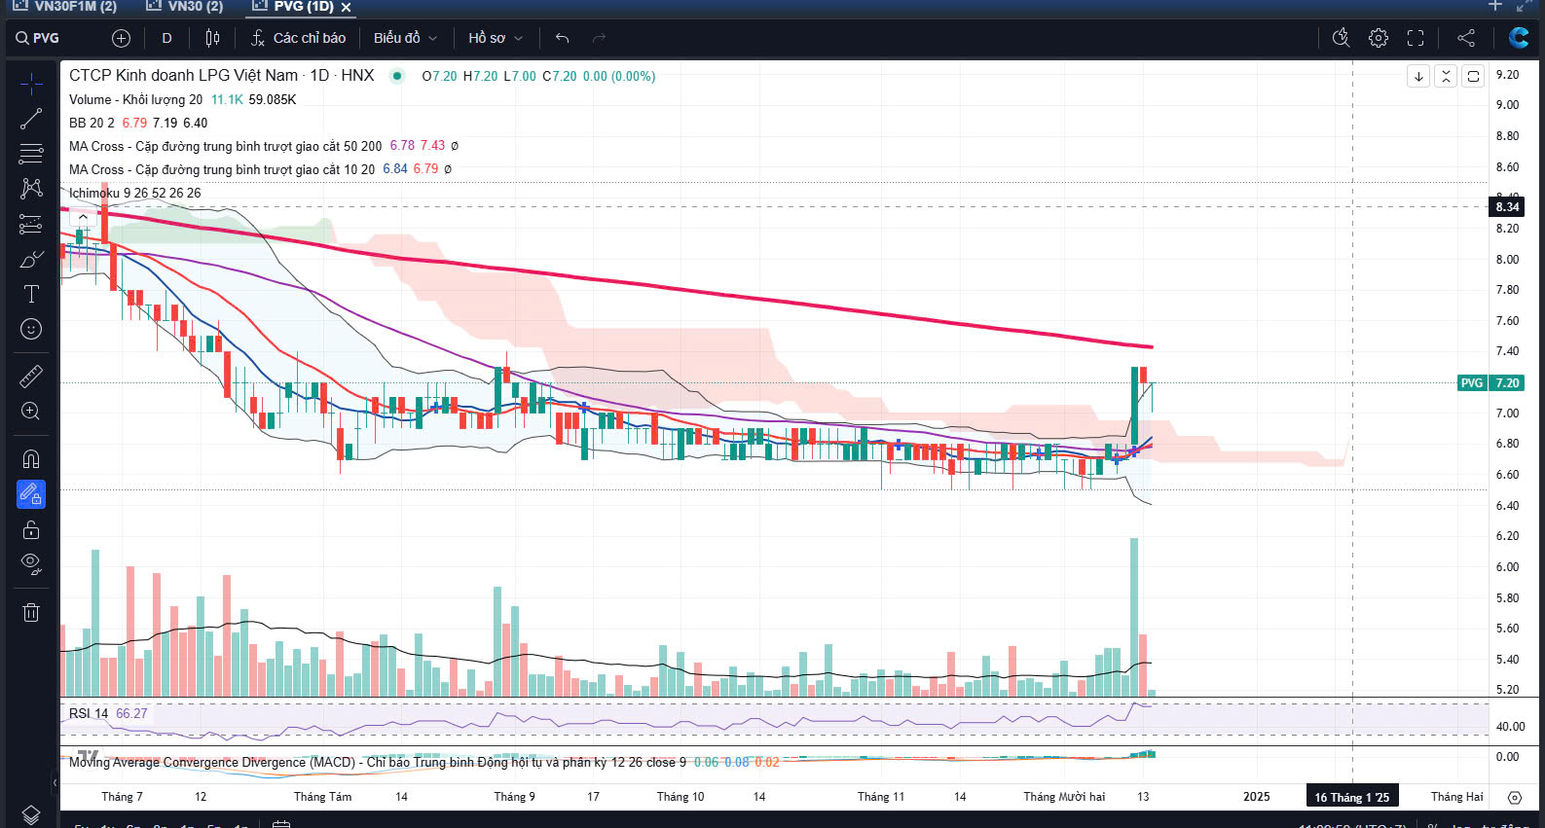Open the object tree layers icon
Image resolution: width=1545 pixels, height=828 pixels.
31,814
